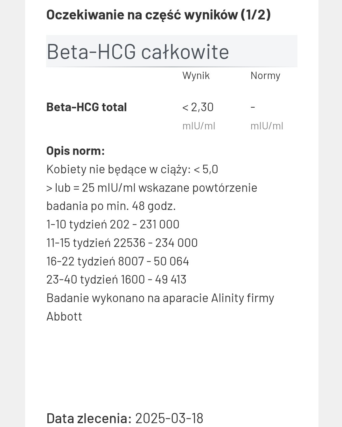Image resolution: width=342 pixels, height=427 pixels.
Task: Click the "Badanie wykonano na aparacie Alinity" note
Action: 160,298
